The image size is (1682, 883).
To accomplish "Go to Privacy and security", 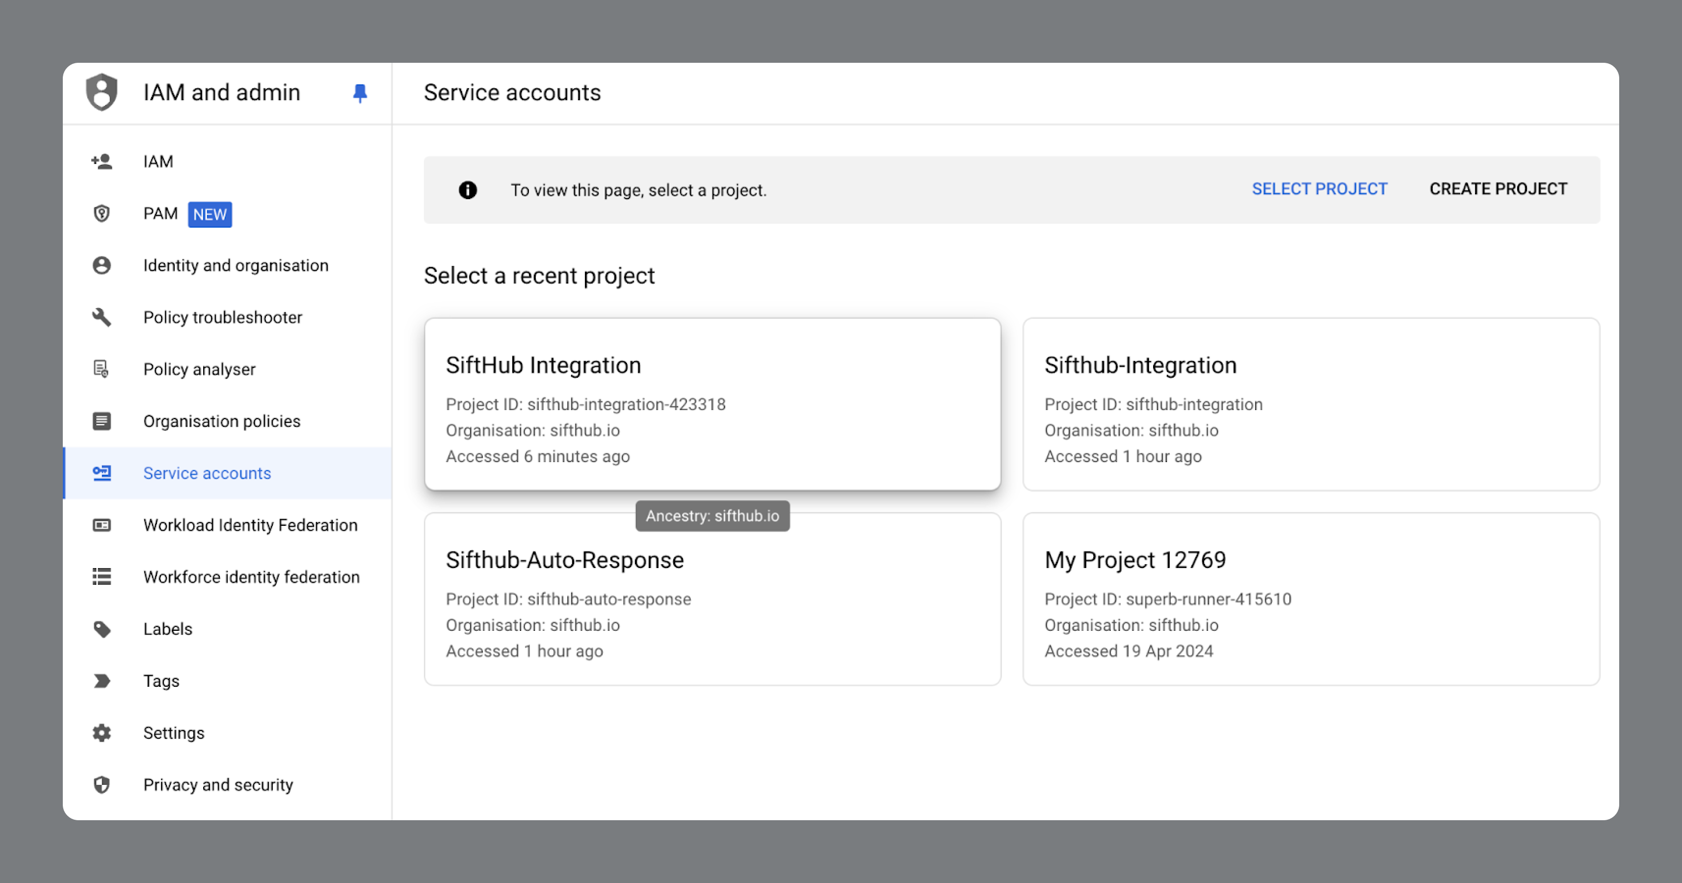I will 217,784.
